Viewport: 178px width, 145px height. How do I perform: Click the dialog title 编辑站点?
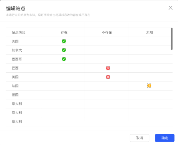[16, 9]
